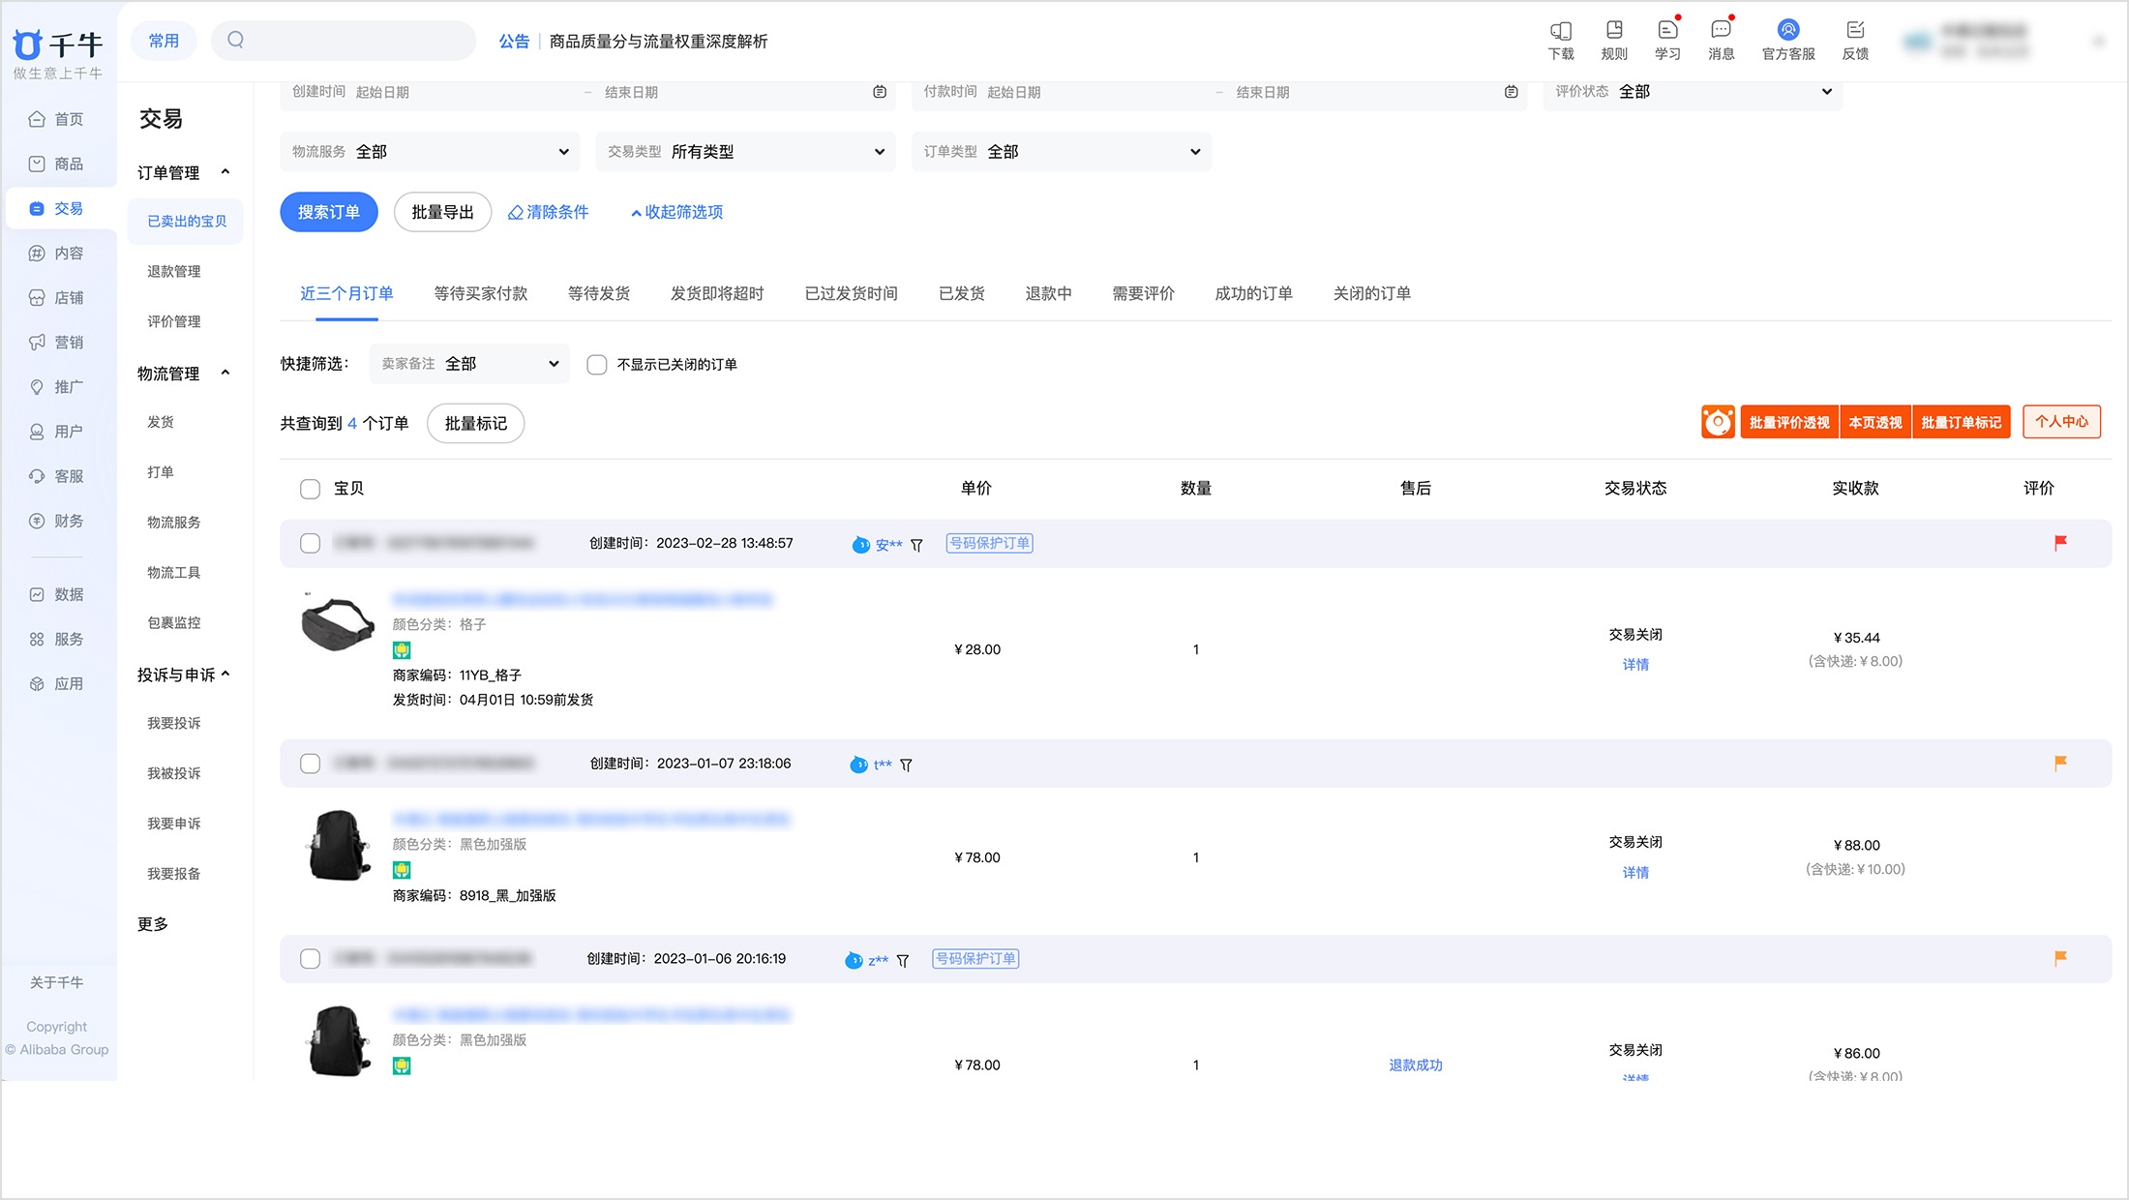Enable 不显示已关闭的订单 checkbox
The height and width of the screenshot is (1200, 2129).
tap(597, 365)
